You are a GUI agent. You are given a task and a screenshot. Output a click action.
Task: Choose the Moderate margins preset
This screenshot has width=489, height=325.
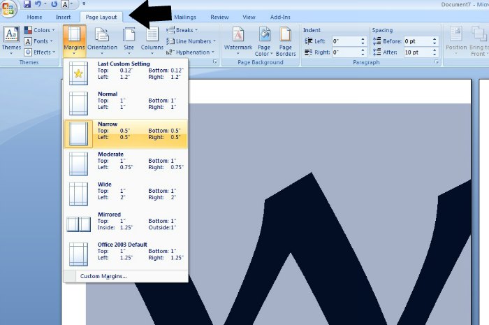(126, 164)
